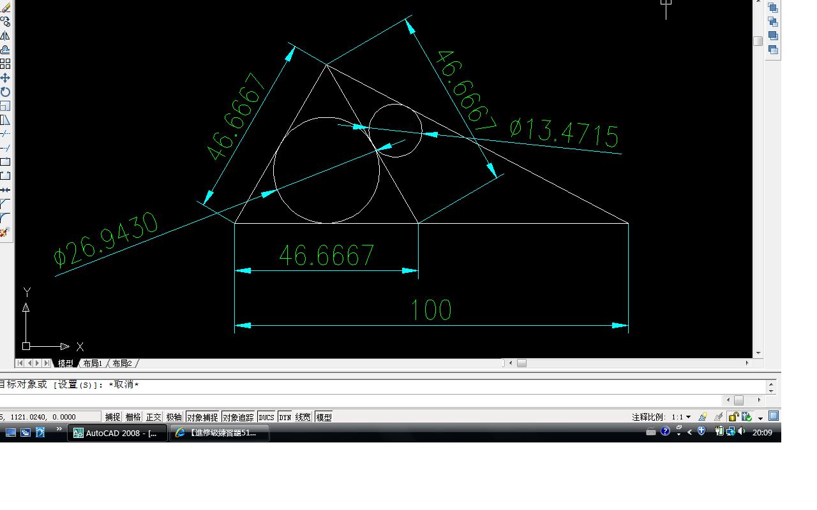
Task: Select the Join tool
Action: click(5, 190)
